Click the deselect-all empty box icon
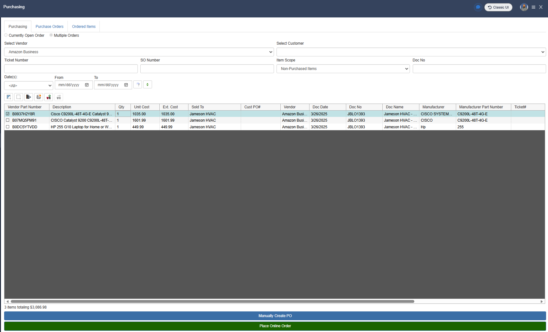 [19, 97]
